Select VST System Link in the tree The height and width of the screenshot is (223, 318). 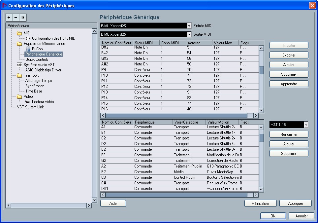point(30,107)
